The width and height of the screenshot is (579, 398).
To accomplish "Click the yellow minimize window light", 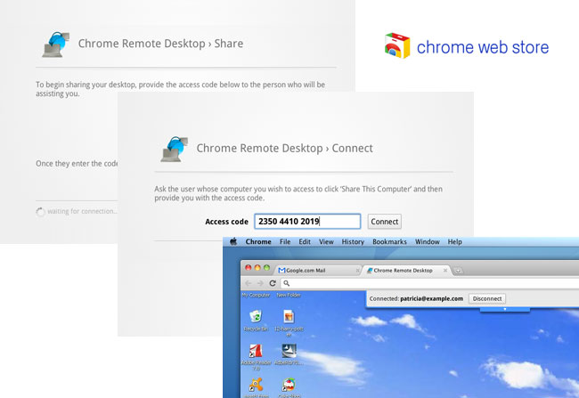I will 257,268.
